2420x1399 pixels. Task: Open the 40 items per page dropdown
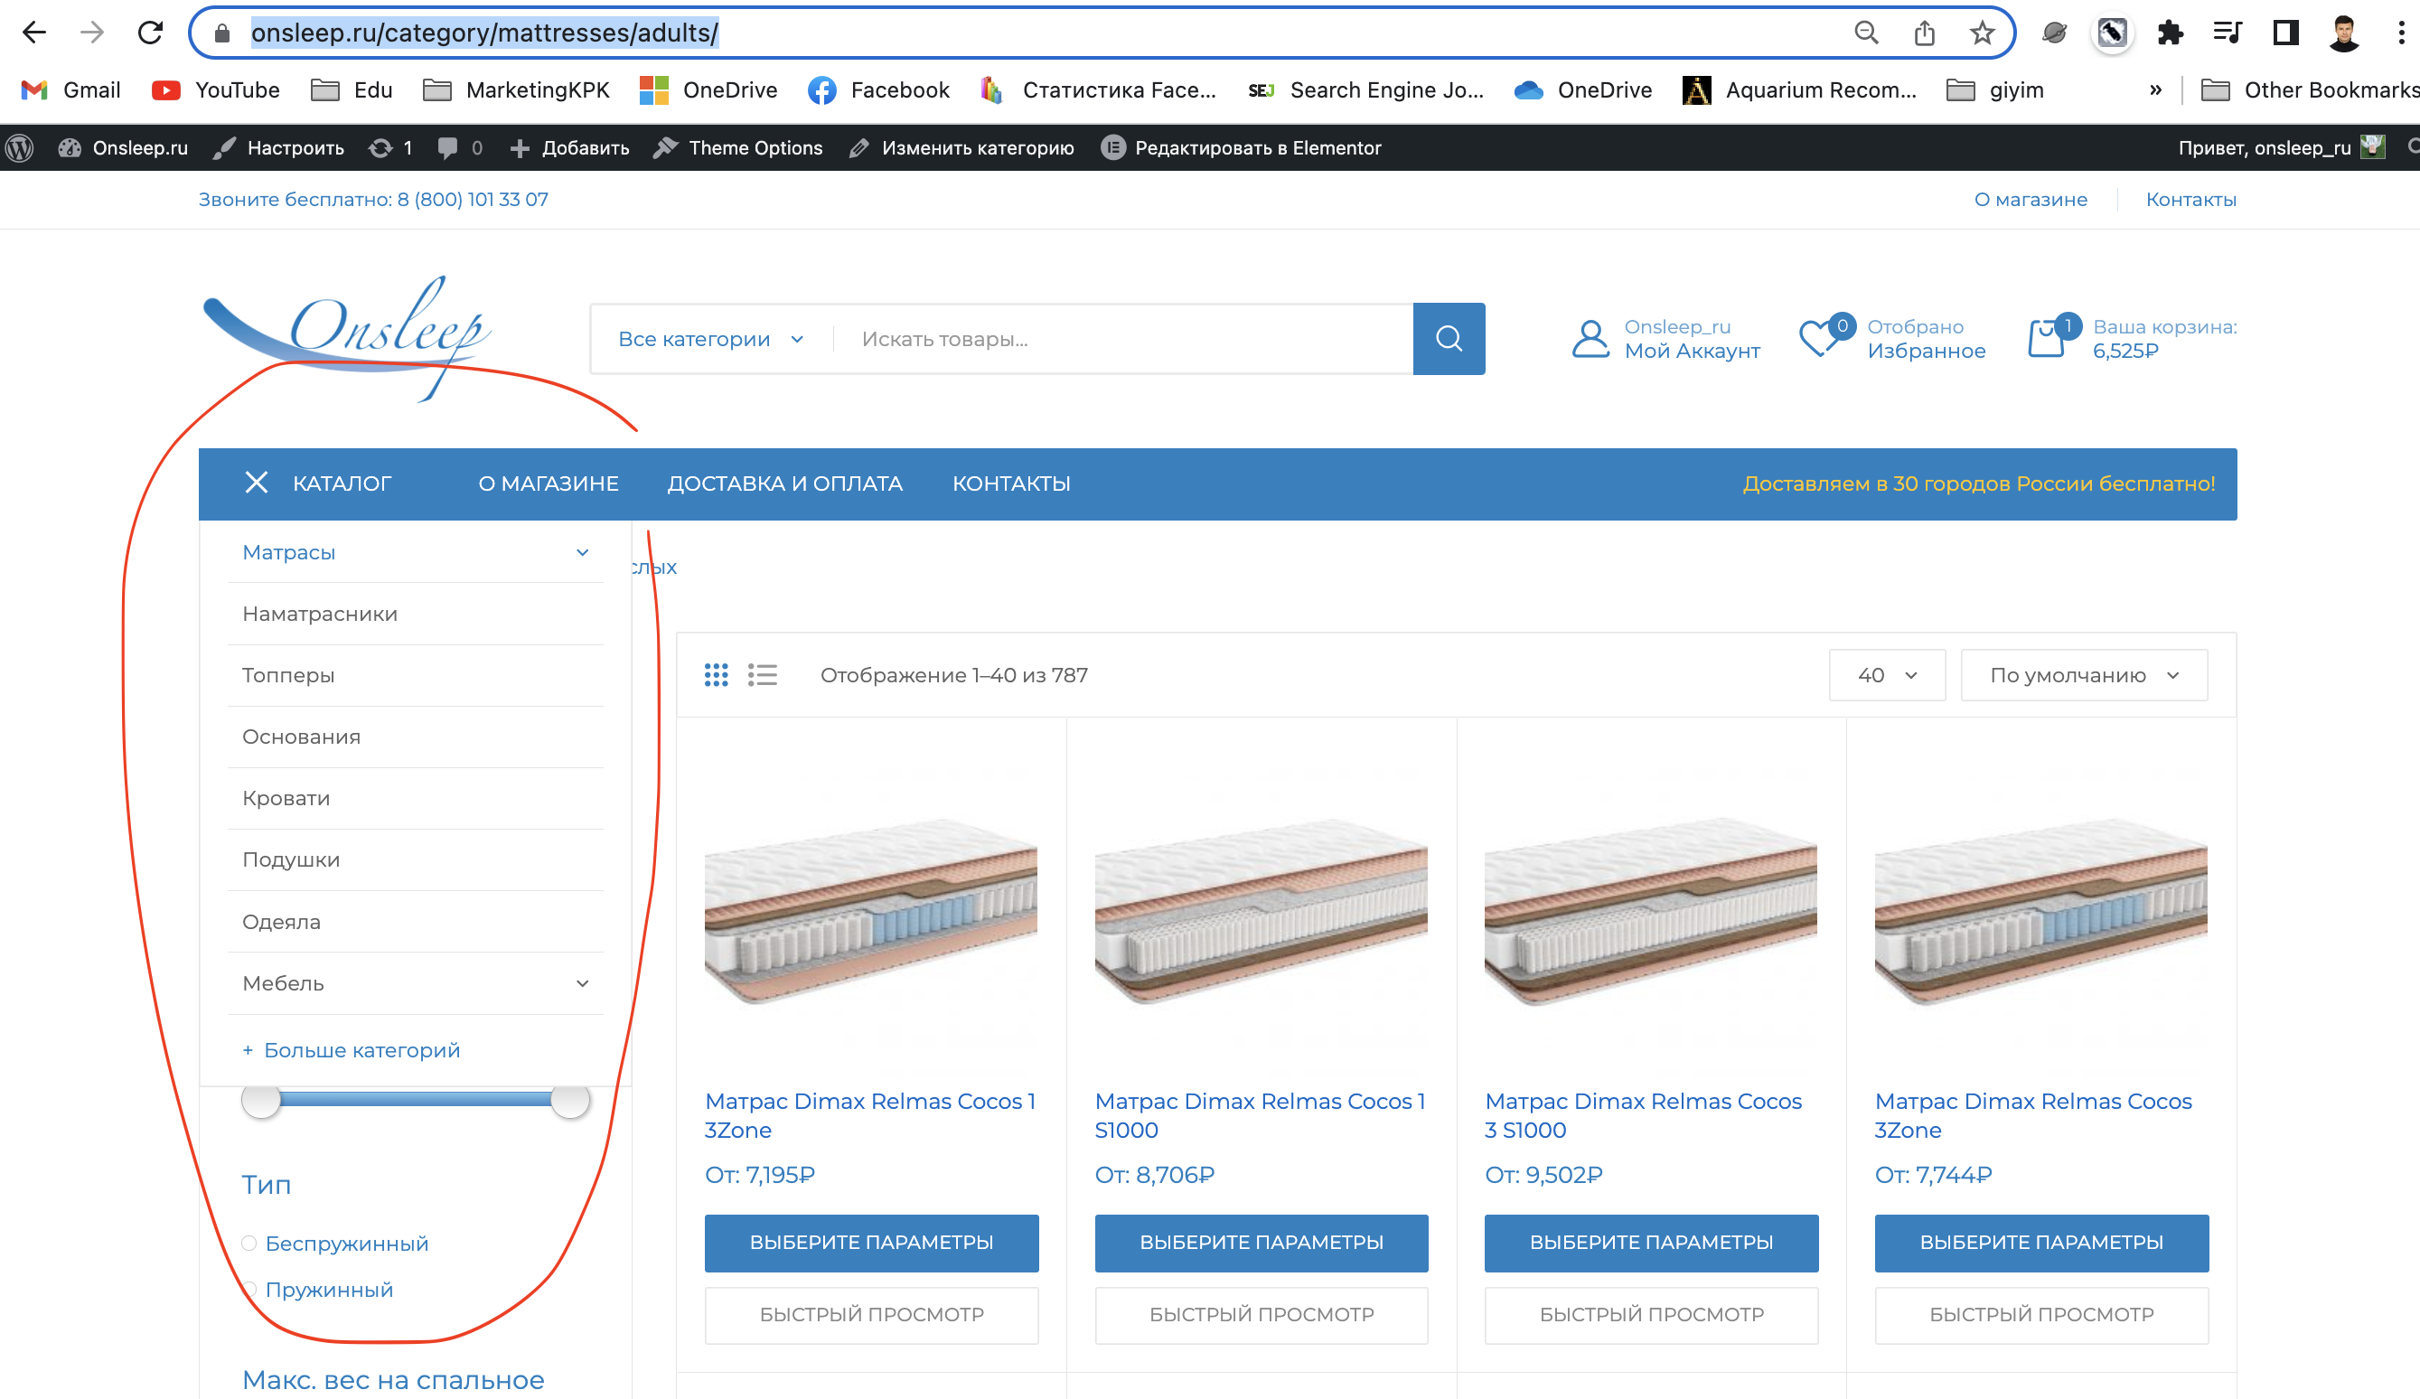pyautogui.click(x=1887, y=675)
